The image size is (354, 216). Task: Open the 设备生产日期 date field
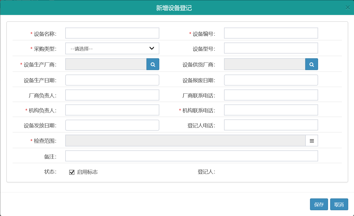point(112,80)
